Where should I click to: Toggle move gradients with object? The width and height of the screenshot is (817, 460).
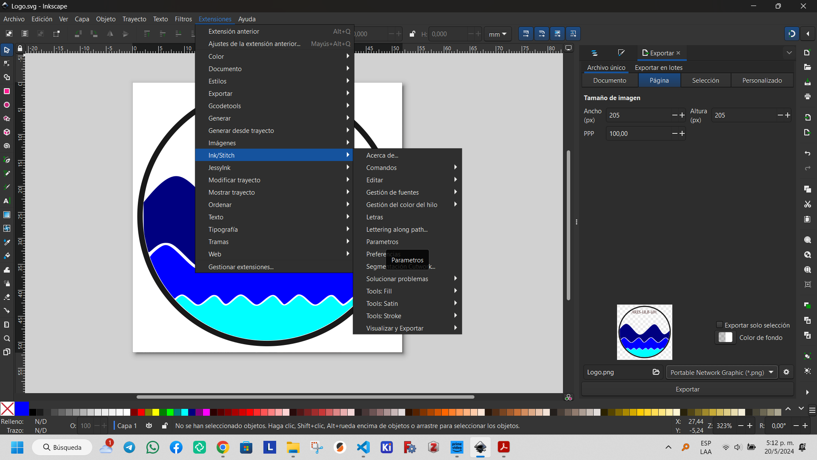(557, 34)
